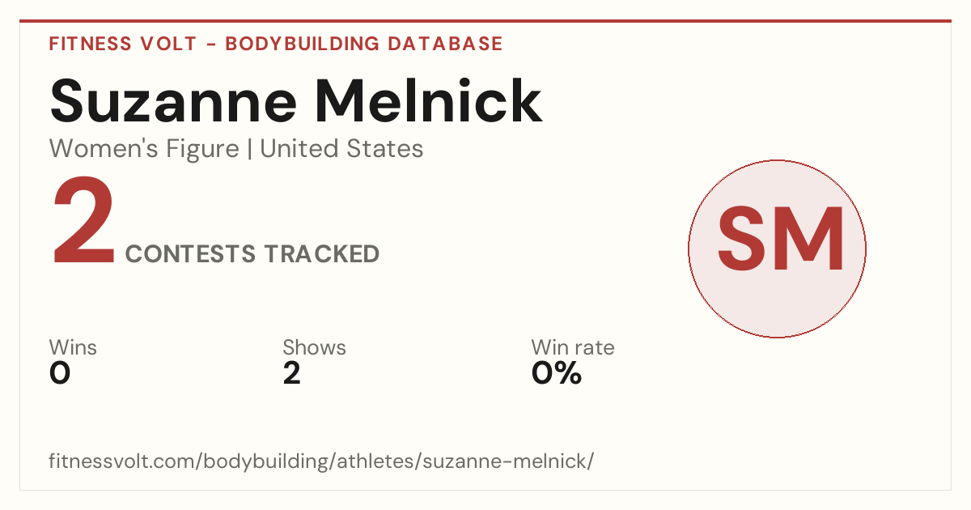The image size is (971, 510).
Task: Click the red top border line
Action: tap(485, 21)
